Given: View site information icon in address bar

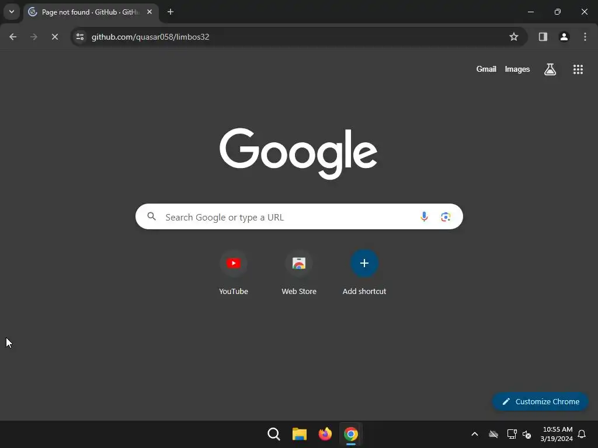Looking at the screenshot, I should (80, 37).
